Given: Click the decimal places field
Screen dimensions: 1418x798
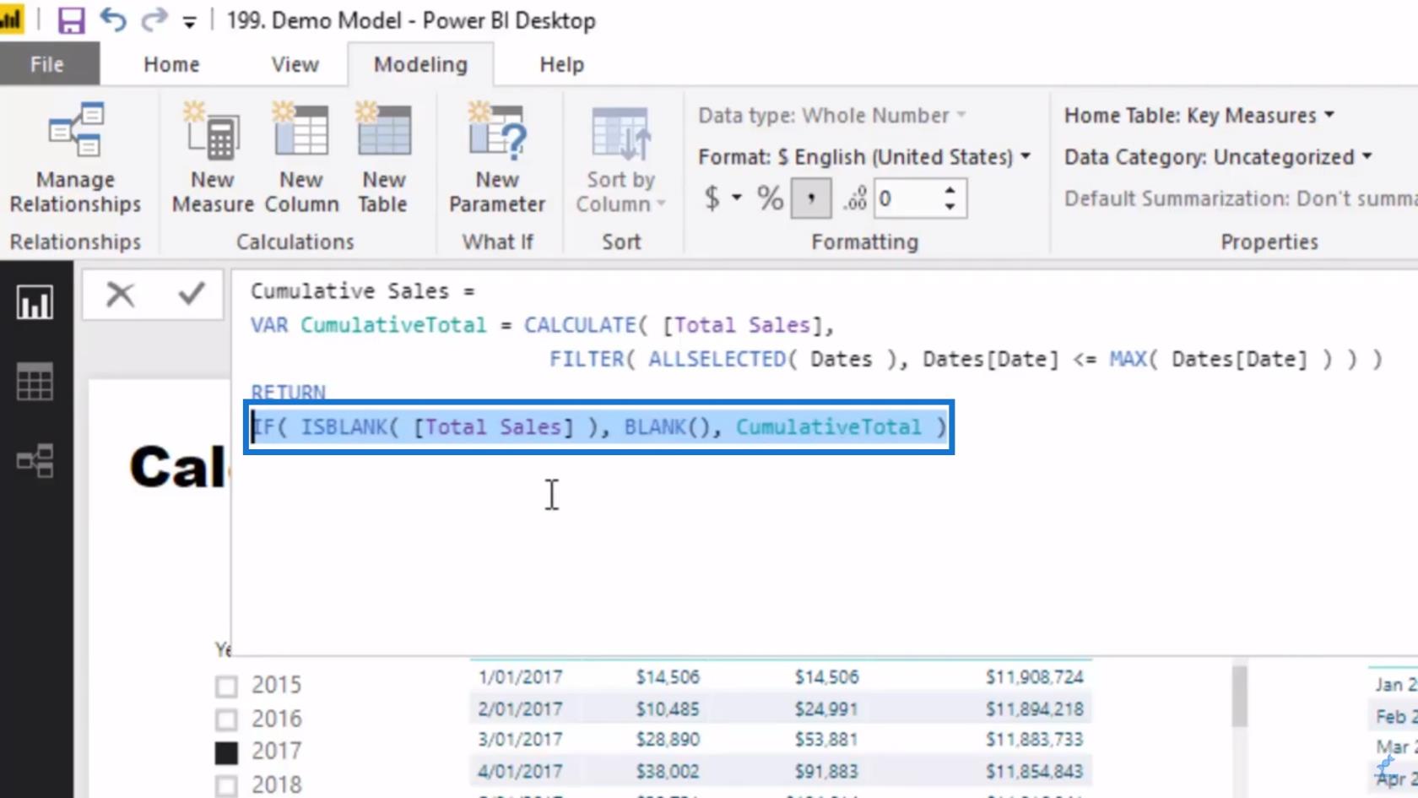Looking at the screenshot, I should point(908,198).
